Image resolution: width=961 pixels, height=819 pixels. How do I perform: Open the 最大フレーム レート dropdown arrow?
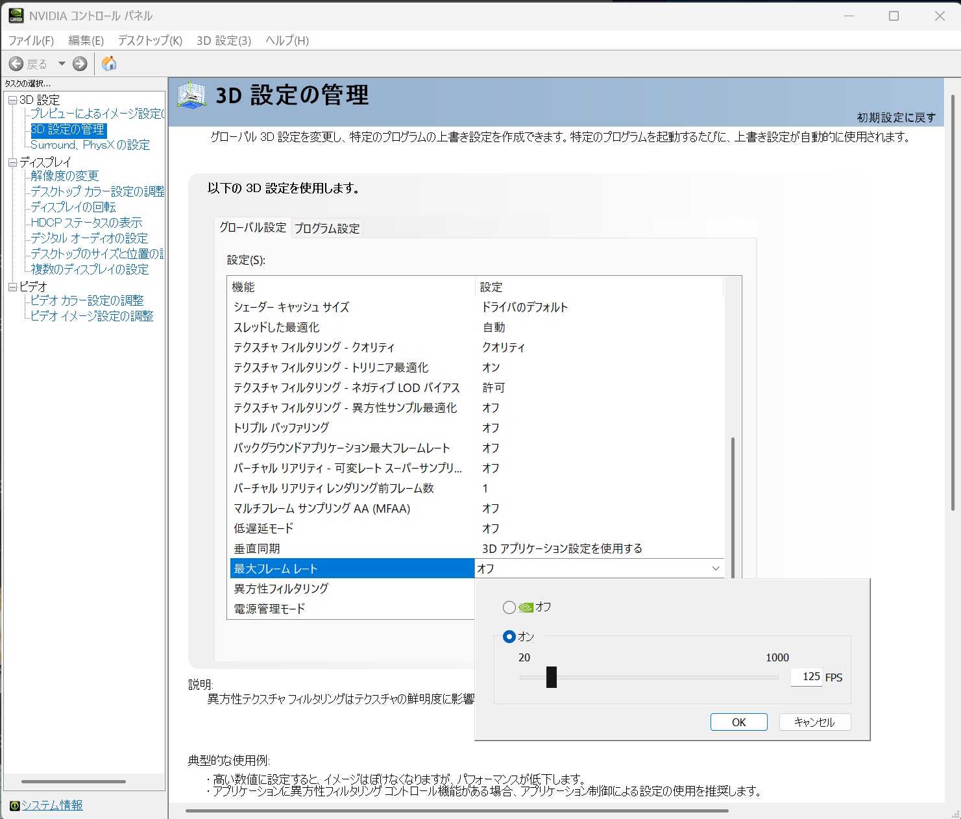(x=716, y=568)
